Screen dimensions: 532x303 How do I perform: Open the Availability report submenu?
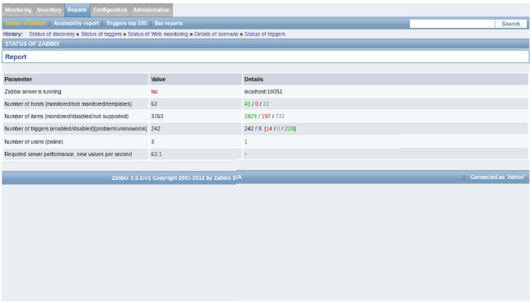76,23
